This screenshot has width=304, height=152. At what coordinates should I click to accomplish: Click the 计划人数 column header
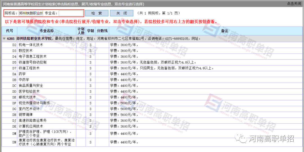(81, 31)
